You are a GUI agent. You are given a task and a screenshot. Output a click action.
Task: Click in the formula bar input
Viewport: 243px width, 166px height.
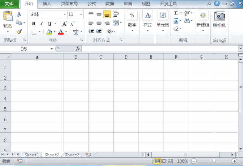tap(160, 49)
